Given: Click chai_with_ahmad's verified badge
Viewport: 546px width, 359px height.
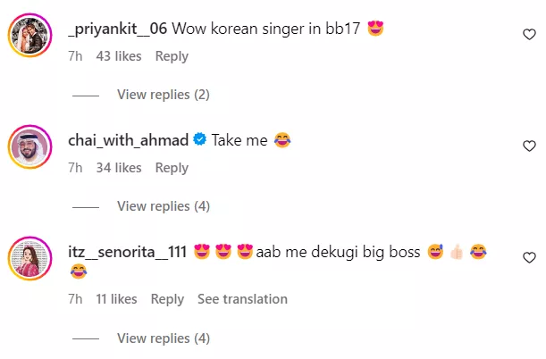Looking at the screenshot, I should [x=200, y=140].
